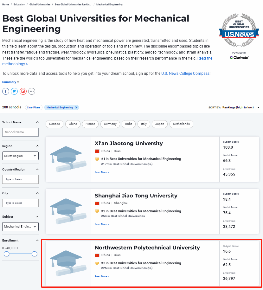This screenshot has height=290, width=263.
Task: Click Shanghai Jiao Tong University graduation cap thumbnail
Action: (68, 211)
